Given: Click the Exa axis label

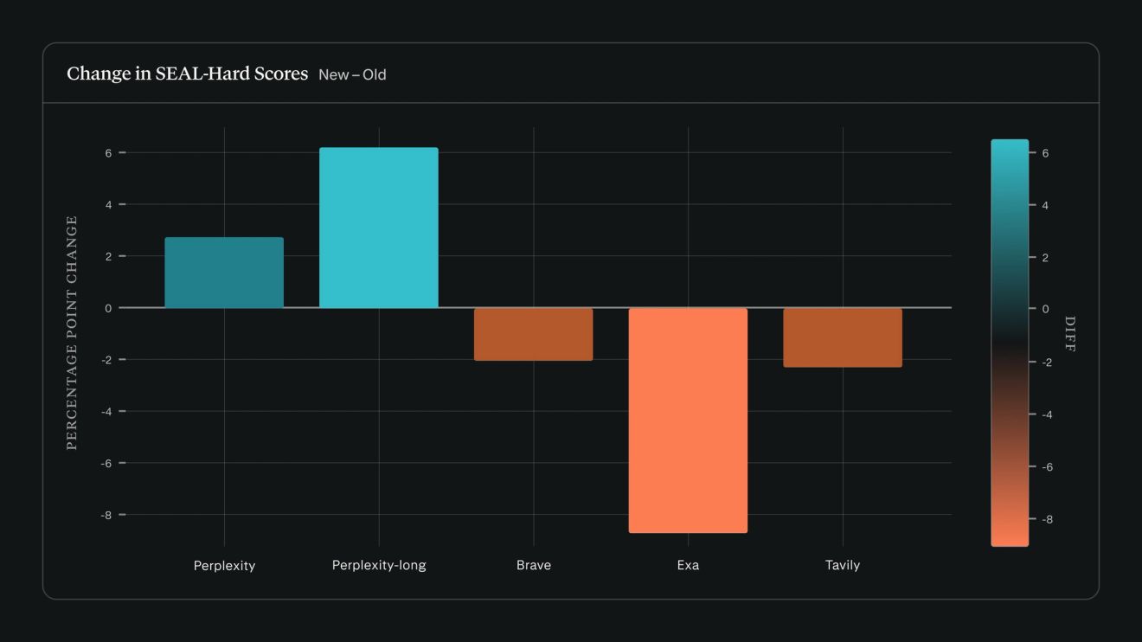Looking at the screenshot, I should tap(688, 565).
